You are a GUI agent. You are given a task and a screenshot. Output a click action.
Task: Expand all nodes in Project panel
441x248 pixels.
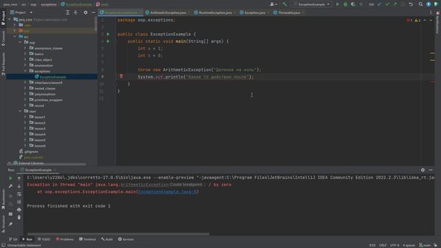point(68,12)
